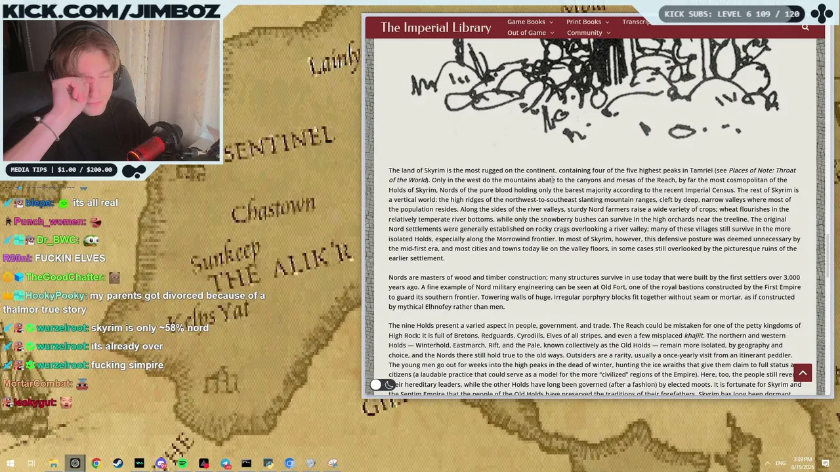The width and height of the screenshot is (840, 472).
Task: Click The Imperial Library site title
Action: 436,28
